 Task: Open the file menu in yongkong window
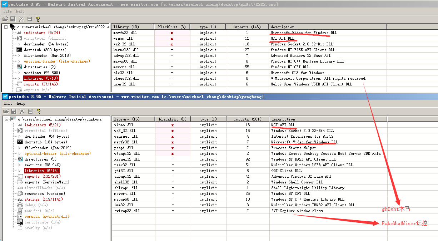coord(8,104)
